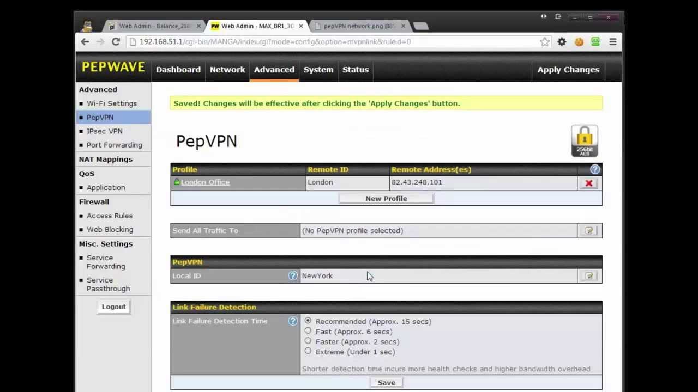Open the Advanced menu
This screenshot has height=392, width=698.
click(x=274, y=70)
